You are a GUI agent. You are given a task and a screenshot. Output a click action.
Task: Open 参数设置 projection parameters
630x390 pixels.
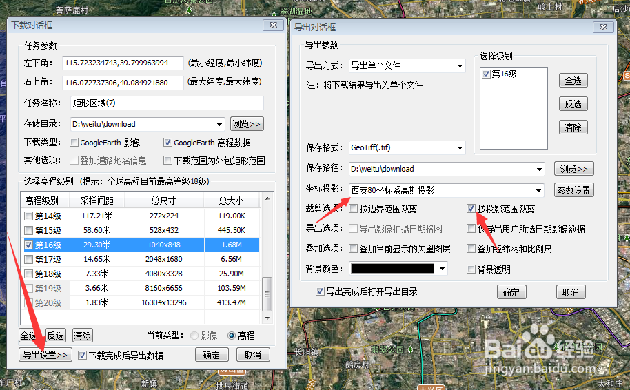point(573,190)
